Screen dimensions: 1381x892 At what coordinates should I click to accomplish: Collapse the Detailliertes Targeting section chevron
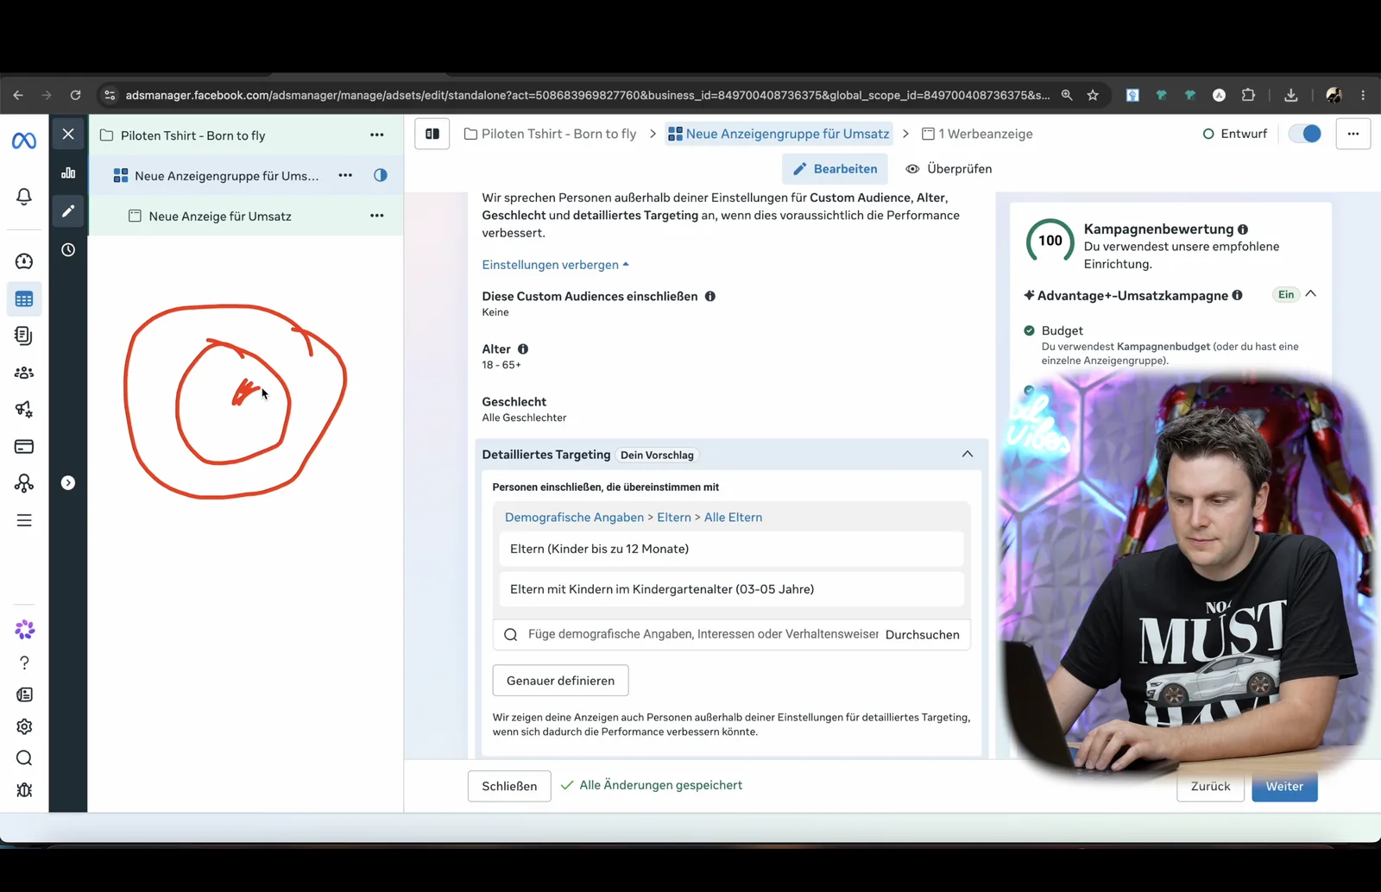tap(968, 454)
